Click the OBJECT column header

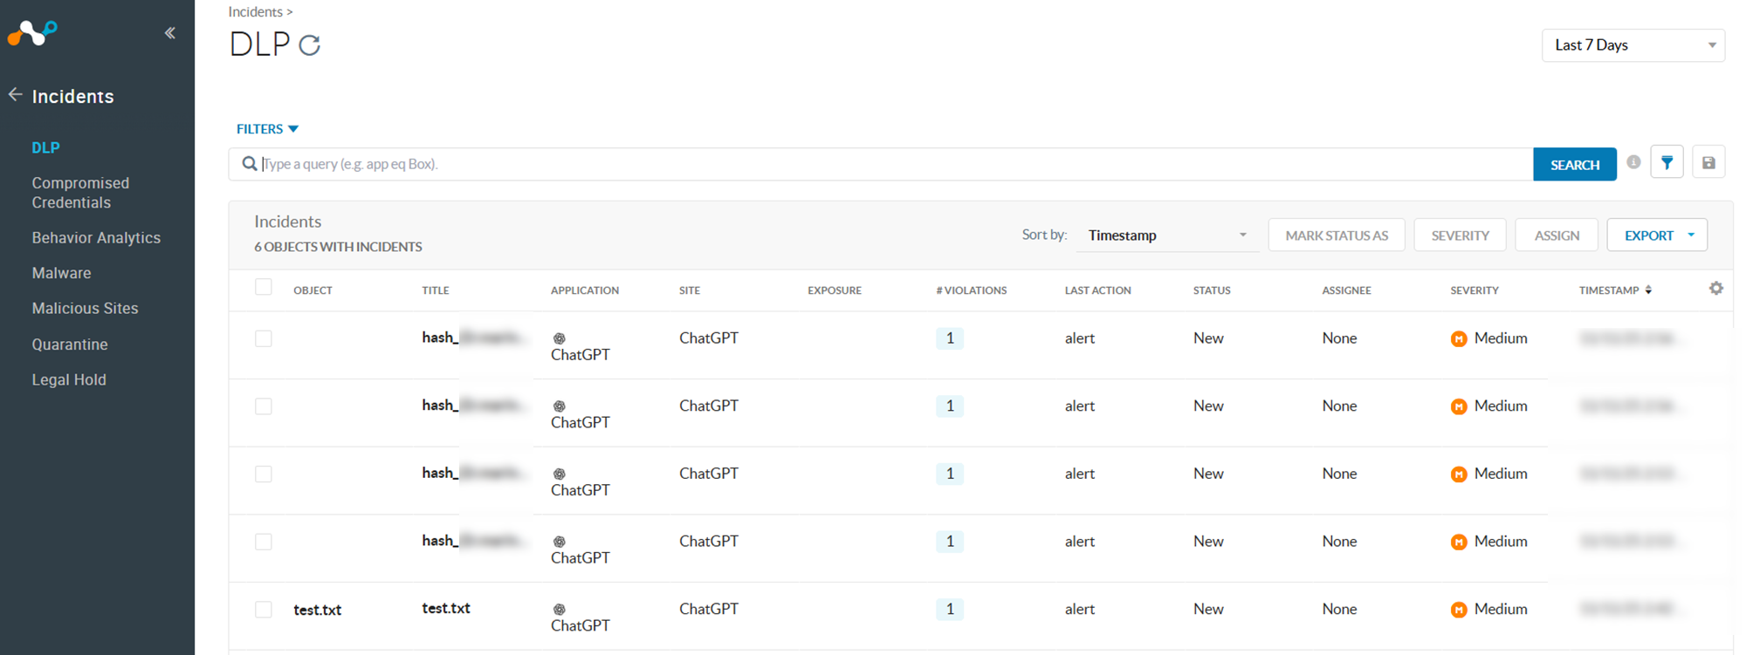(313, 290)
